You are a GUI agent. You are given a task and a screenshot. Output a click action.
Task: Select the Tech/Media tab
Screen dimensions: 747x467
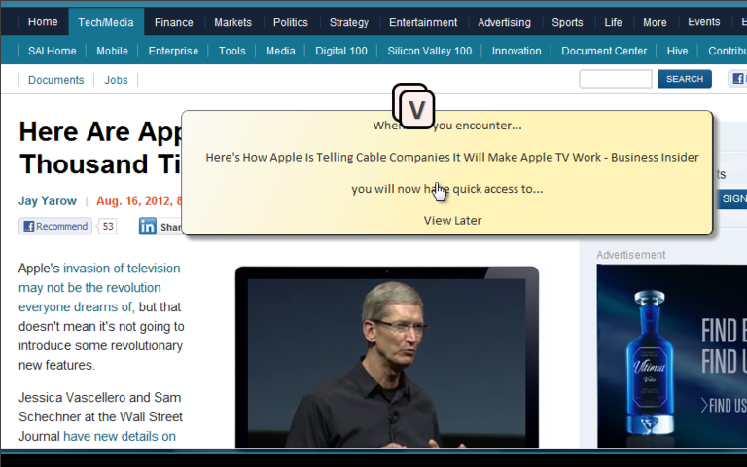pos(106,22)
